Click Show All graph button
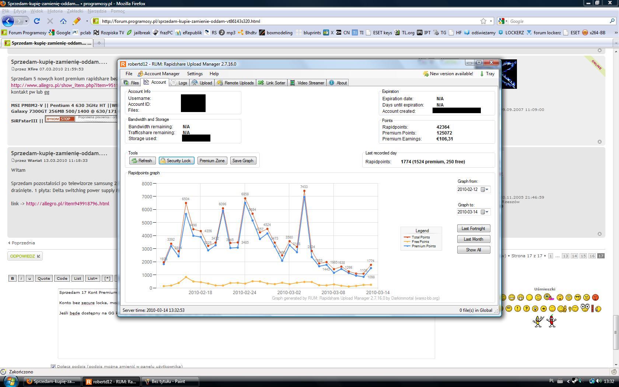Viewport: 619px width, 387px height. point(473,250)
